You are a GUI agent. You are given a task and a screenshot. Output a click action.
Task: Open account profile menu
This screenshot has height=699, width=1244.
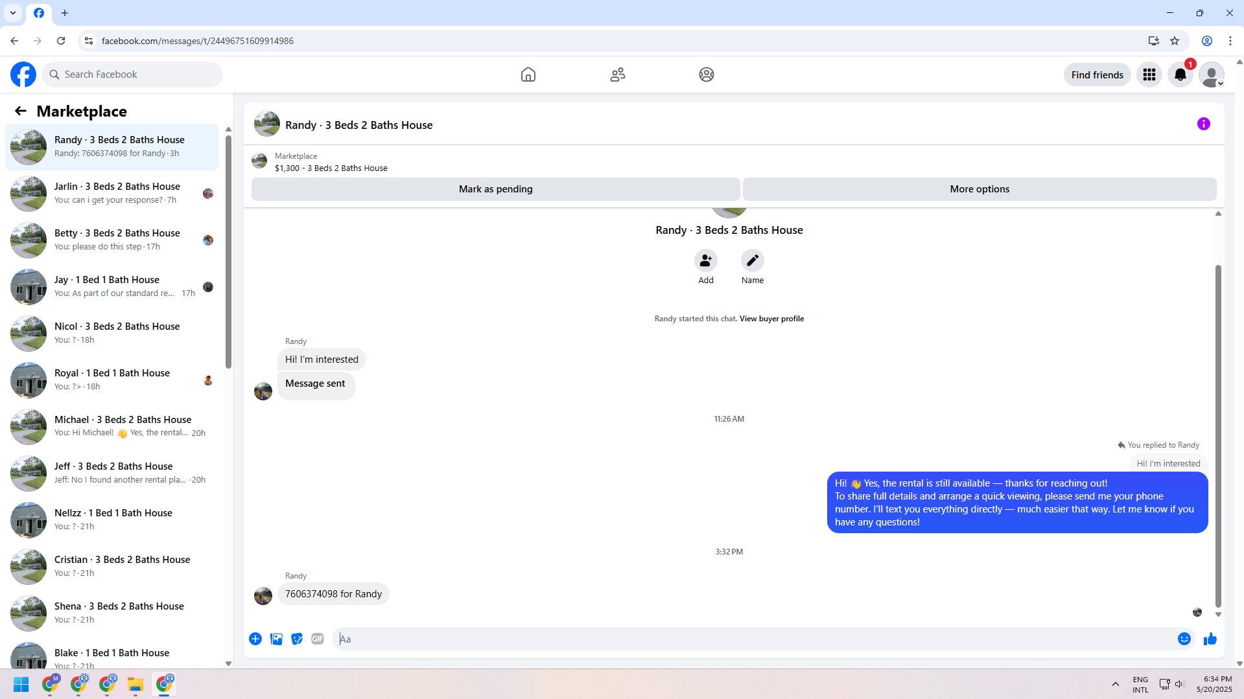coord(1211,74)
